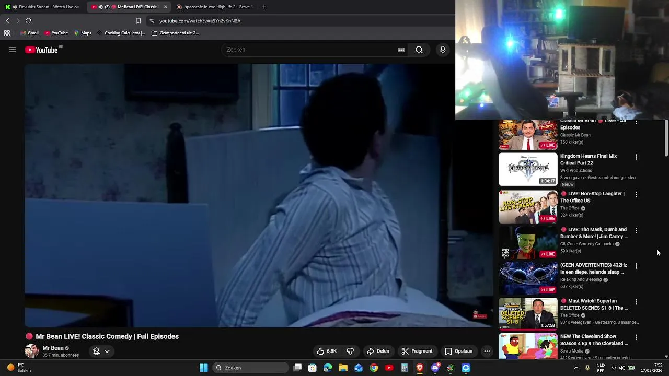This screenshot has height=376, width=669.
Task: Open the Windows Start menu
Action: pos(203,368)
